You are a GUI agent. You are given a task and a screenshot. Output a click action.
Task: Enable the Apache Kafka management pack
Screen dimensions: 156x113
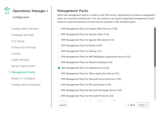[59, 34]
